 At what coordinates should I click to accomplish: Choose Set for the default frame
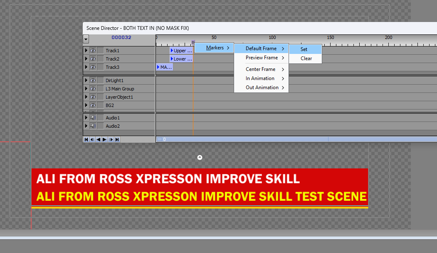click(x=306, y=49)
